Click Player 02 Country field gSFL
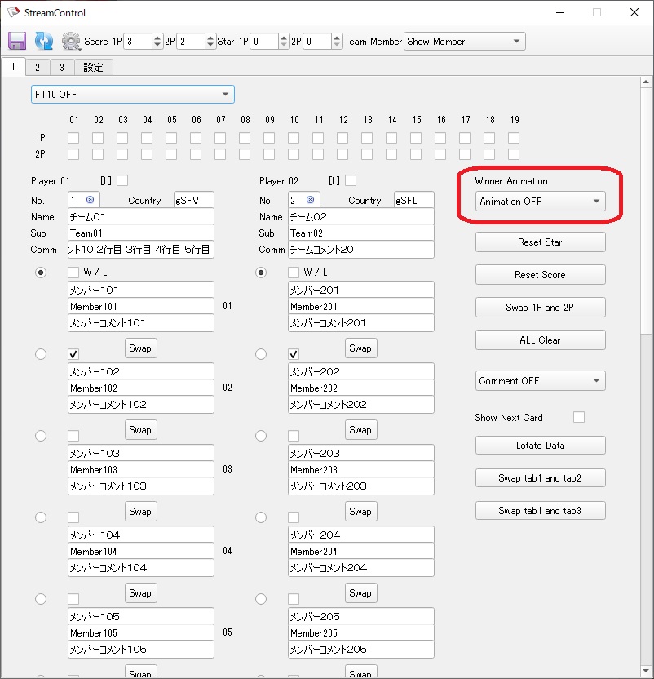The image size is (654, 679). click(414, 200)
